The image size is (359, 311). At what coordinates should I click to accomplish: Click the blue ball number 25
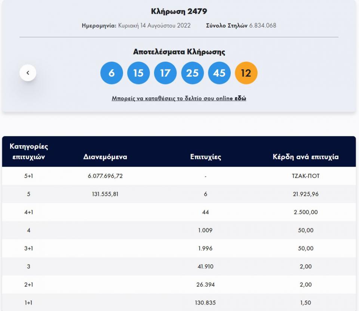point(192,73)
